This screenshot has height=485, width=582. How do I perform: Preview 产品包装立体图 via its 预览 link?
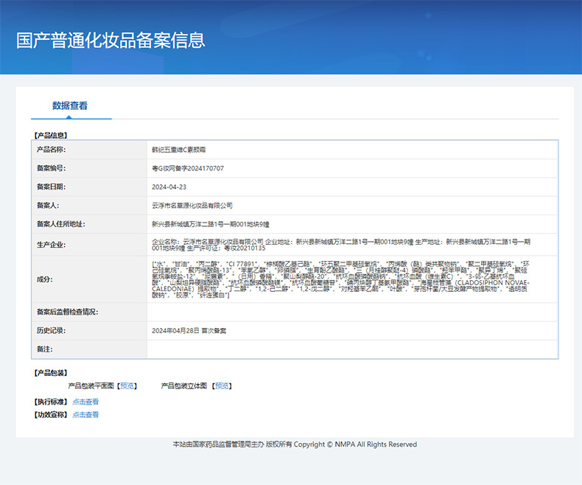(222, 385)
